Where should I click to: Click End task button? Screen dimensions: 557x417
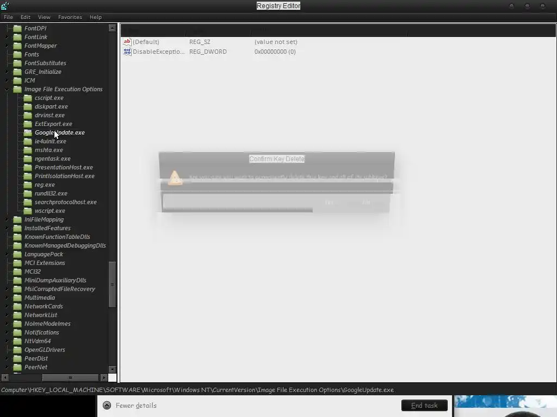click(424, 405)
